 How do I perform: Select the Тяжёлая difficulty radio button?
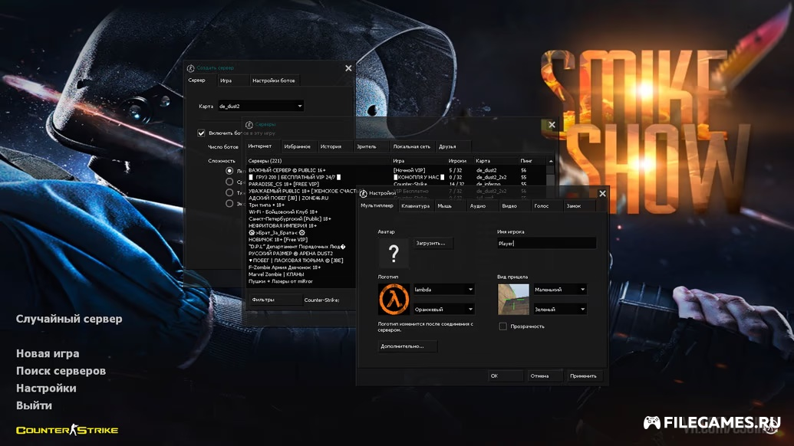pos(229,192)
